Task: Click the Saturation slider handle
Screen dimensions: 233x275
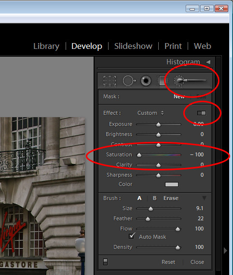Action: coord(139,155)
